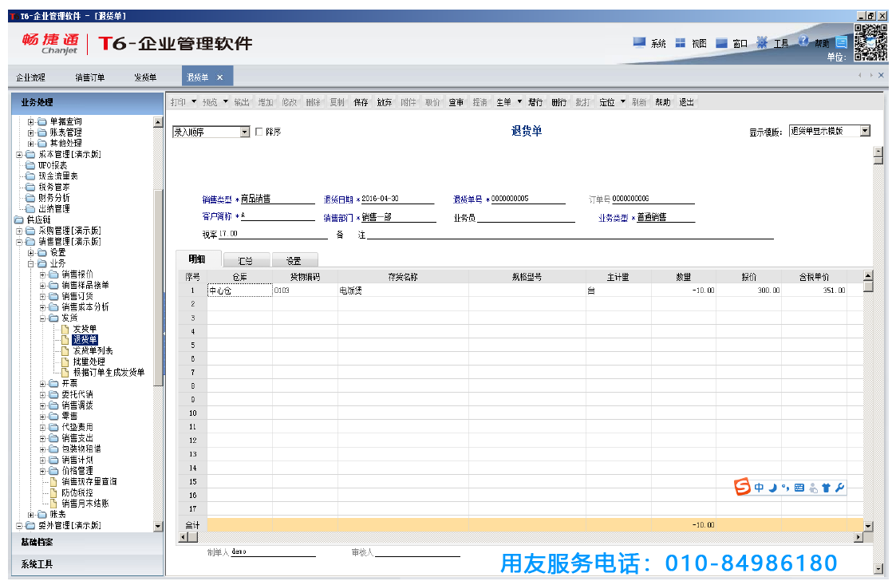
Task: Select 发货单 document in tree
Action: tap(85, 329)
